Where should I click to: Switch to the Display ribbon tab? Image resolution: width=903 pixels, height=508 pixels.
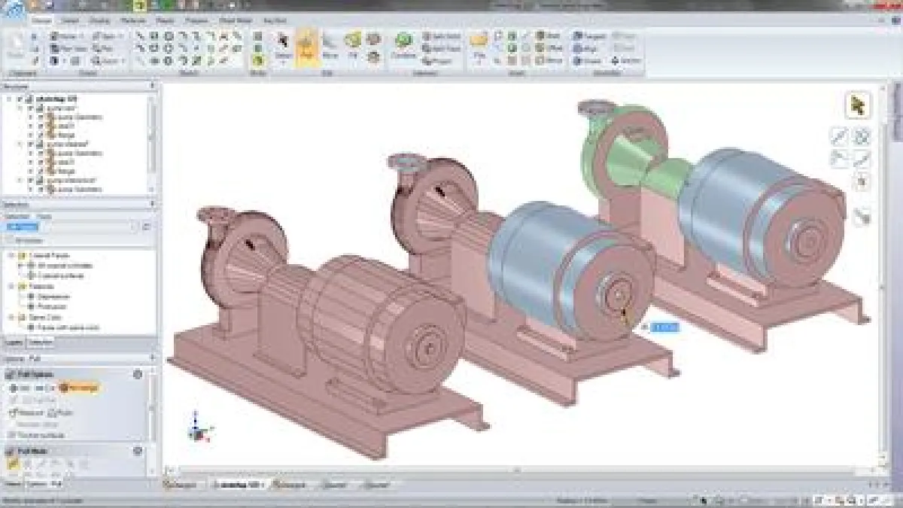pyautogui.click(x=98, y=20)
